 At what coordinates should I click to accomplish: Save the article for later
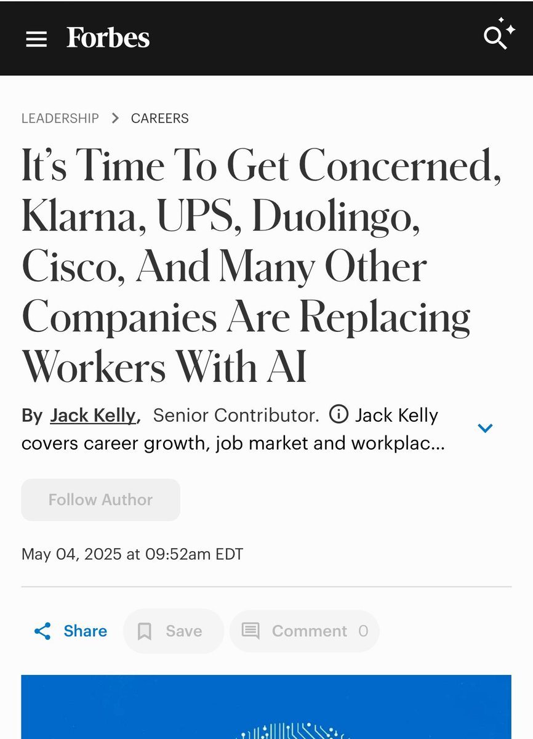pyautogui.click(x=173, y=631)
